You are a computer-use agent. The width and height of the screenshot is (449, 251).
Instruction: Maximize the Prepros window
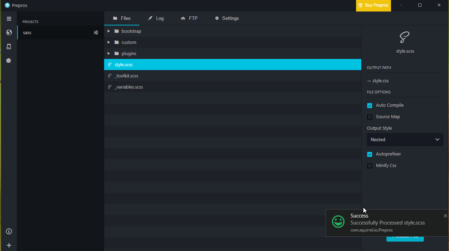tap(420, 5)
